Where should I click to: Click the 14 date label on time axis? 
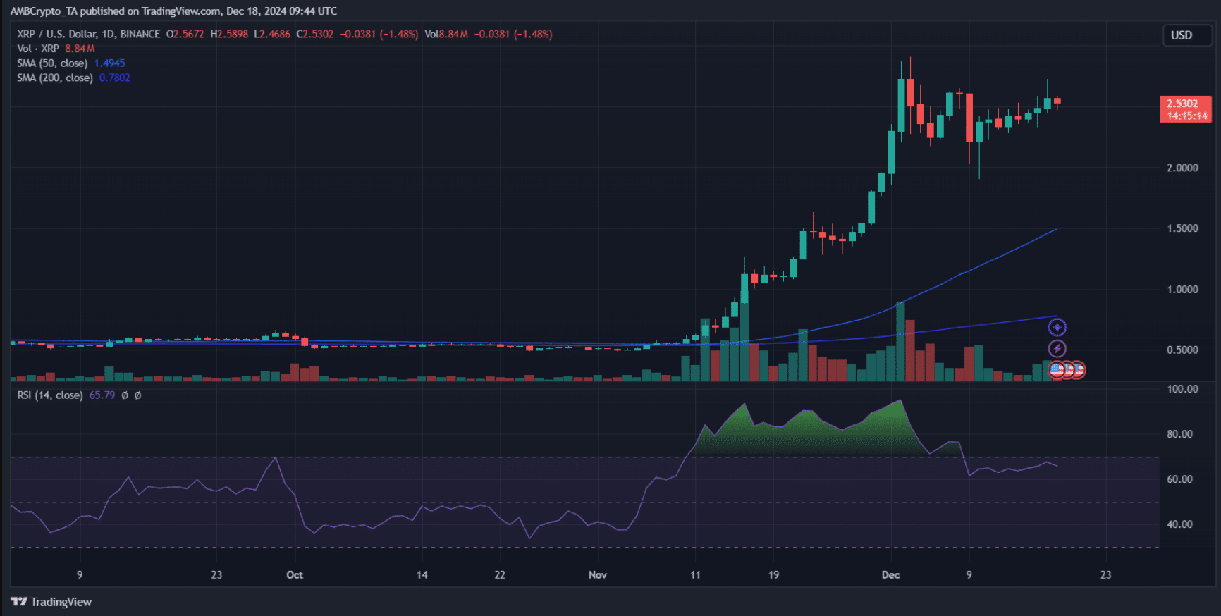click(422, 575)
